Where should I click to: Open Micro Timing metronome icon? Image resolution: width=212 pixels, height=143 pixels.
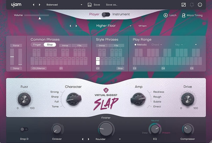tap(184, 15)
